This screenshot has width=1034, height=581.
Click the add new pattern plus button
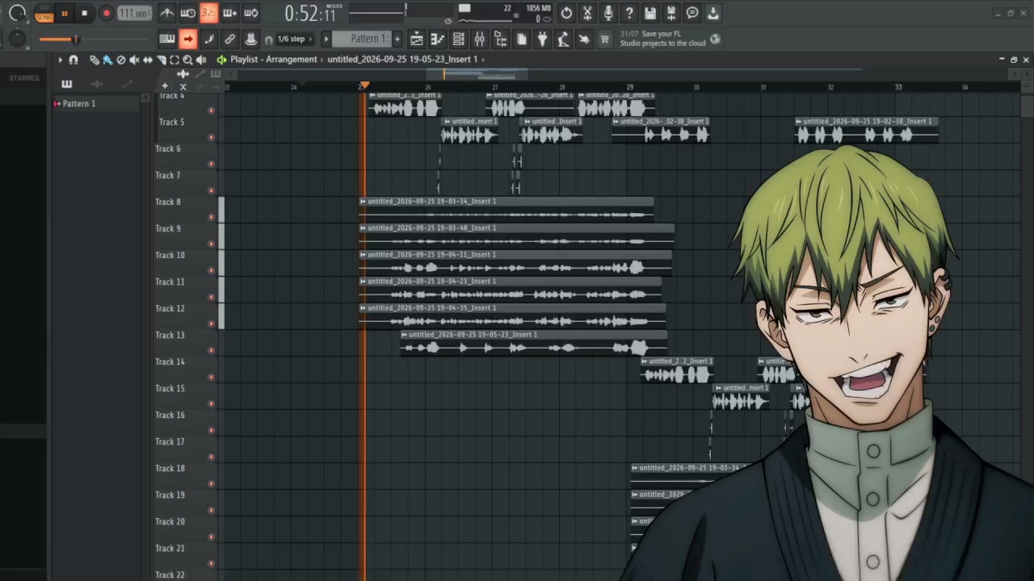(x=397, y=39)
